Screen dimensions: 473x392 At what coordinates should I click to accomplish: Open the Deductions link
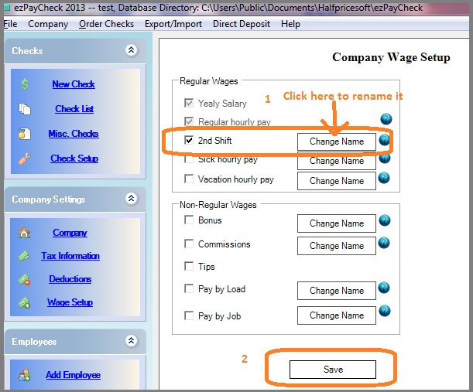point(70,279)
